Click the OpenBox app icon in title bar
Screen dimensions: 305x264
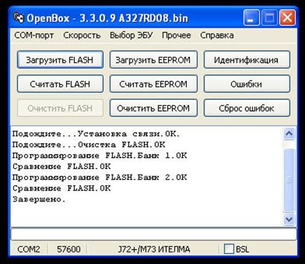coord(19,18)
